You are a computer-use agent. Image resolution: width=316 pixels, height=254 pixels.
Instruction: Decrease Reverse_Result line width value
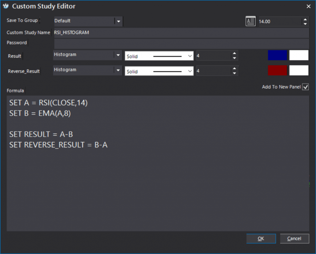click(x=234, y=73)
